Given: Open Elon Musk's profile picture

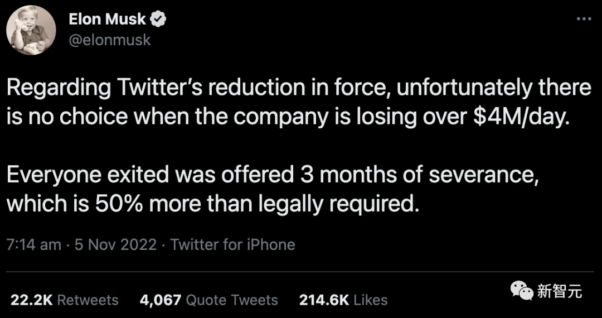Looking at the screenshot, I should point(31,30).
